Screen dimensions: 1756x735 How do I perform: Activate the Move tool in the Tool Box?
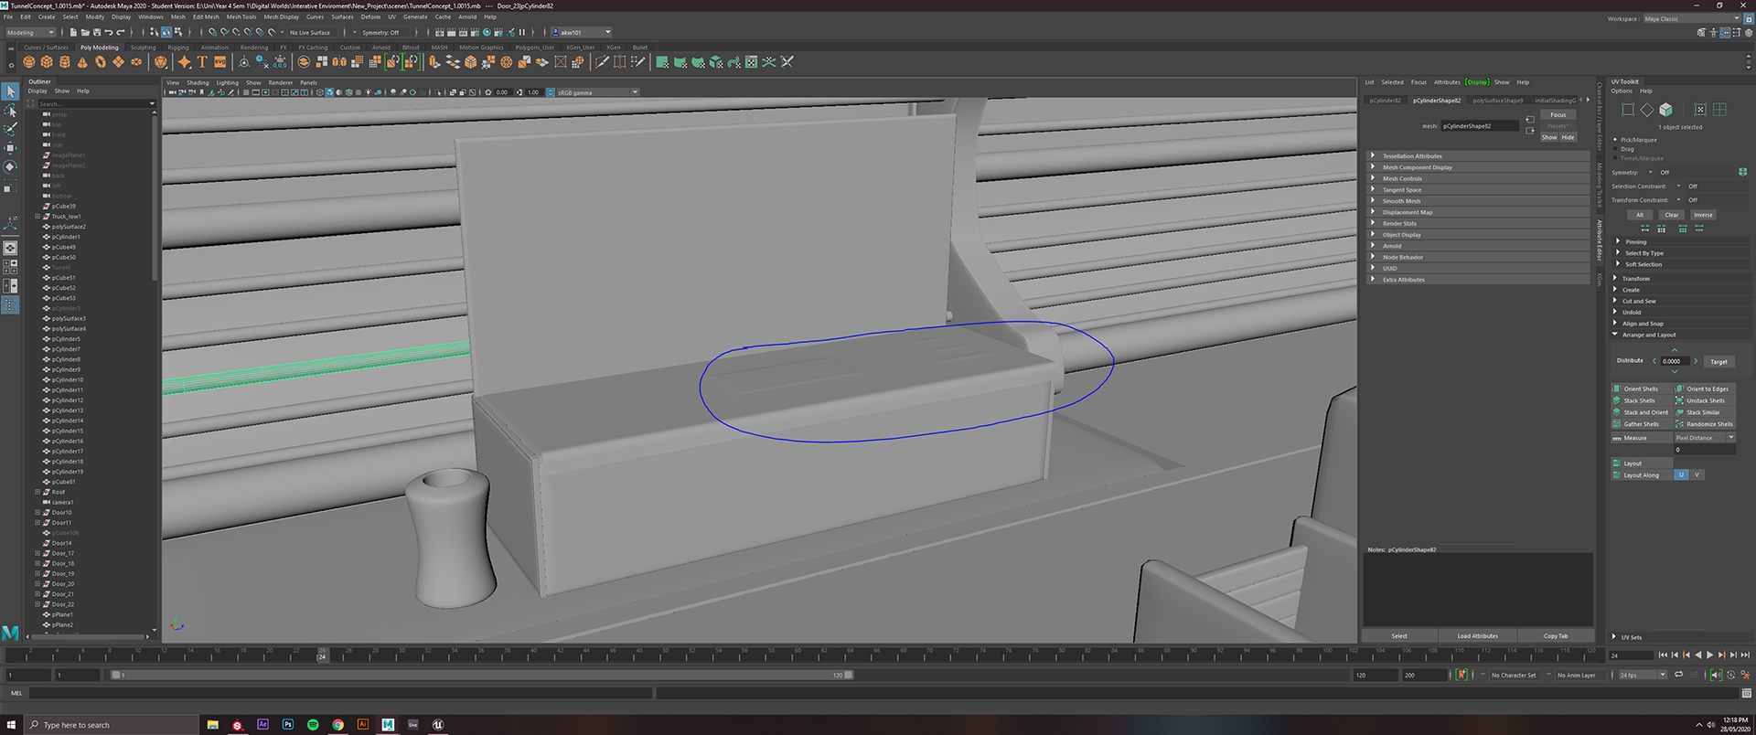10,147
